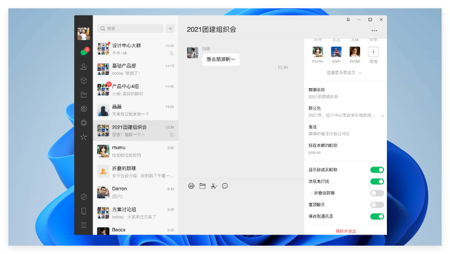Open the 产品中心4组 chat
The width and height of the screenshot is (450, 254).
(136, 90)
